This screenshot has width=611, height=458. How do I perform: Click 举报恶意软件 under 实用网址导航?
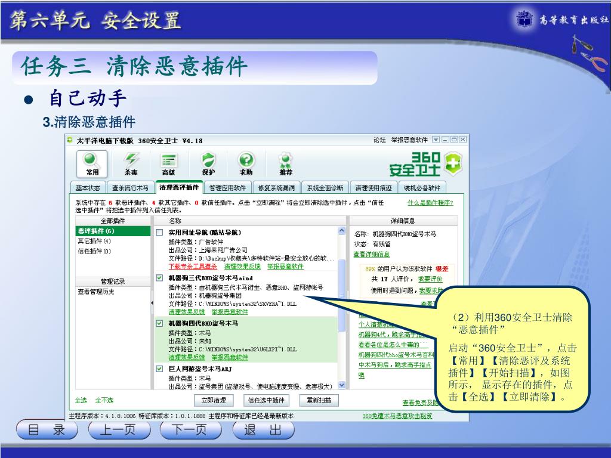coord(285,266)
